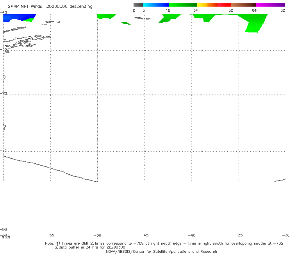Click the green 18-34 segment of the color bar
Screen dimensions: 289x254
183,5
